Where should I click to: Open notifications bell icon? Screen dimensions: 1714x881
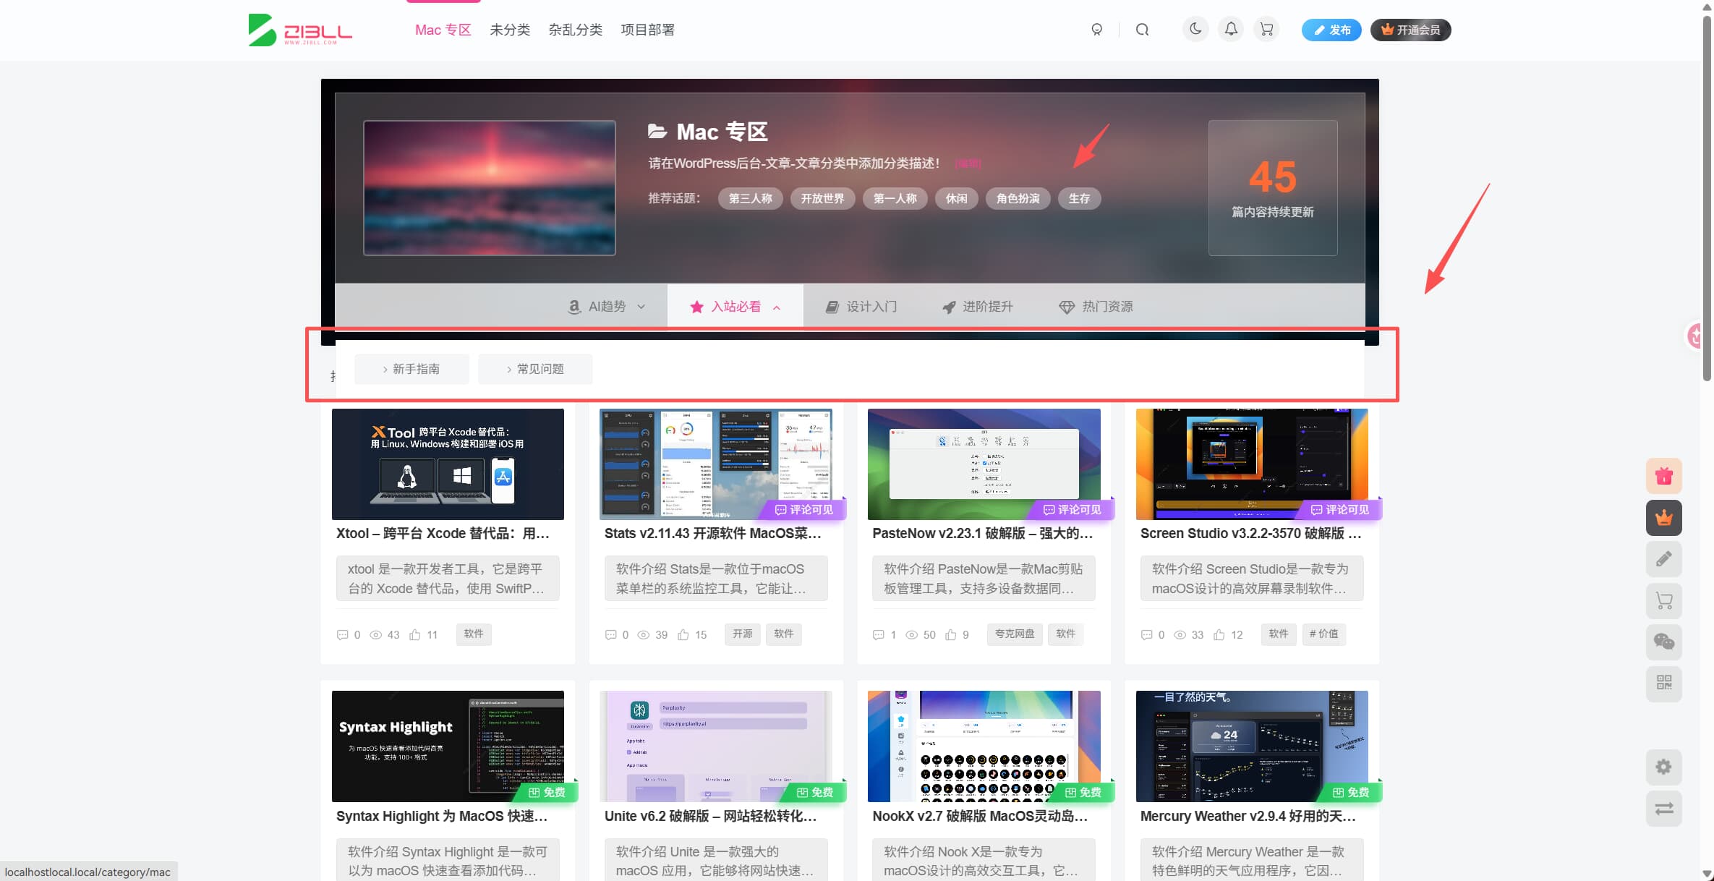[1231, 30]
